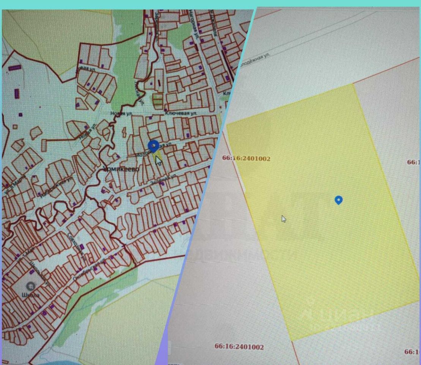Click the Новая ул. label near the river
Screen dimensions: 421x365
click(x=120, y=113)
